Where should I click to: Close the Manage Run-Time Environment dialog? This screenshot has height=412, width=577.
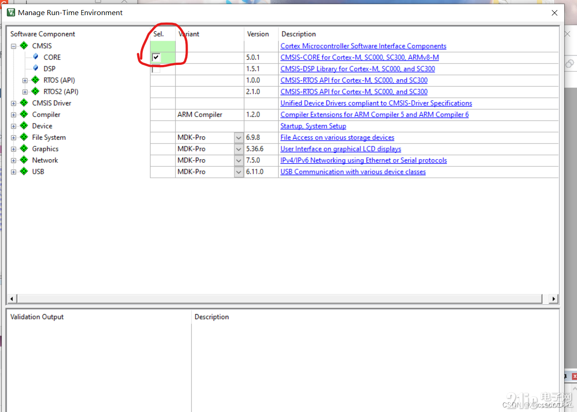pyautogui.click(x=555, y=13)
